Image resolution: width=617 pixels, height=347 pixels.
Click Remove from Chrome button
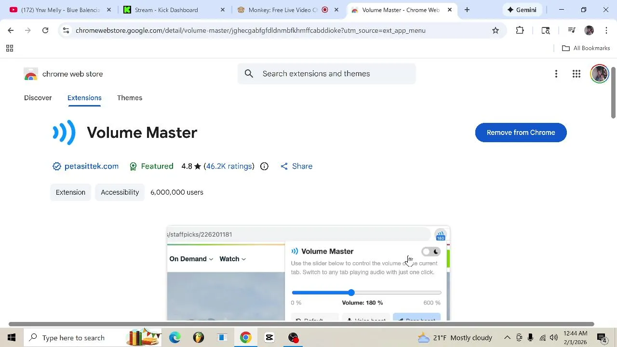[521, 133]
